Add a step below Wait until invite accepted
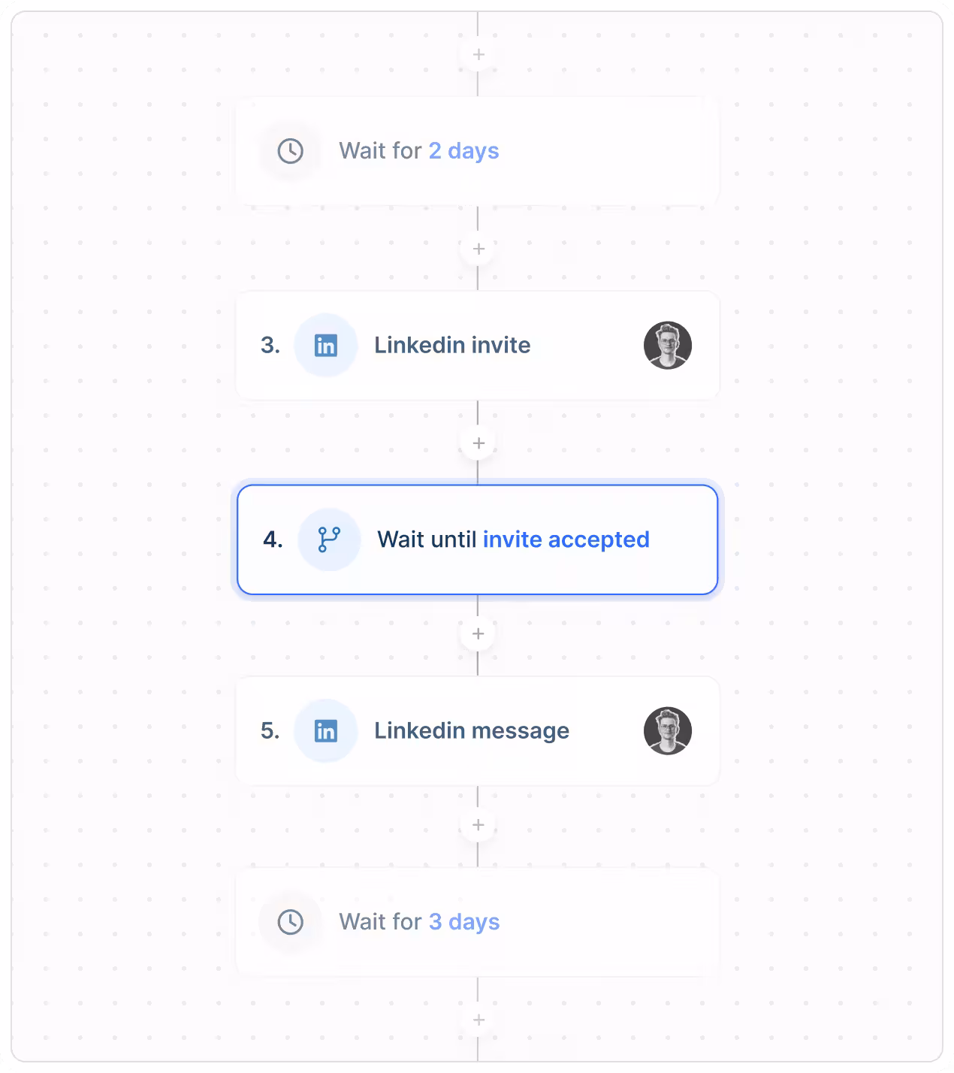This screenshot has height=1073, width=954. pyautogui.click(x=479, y=634)
